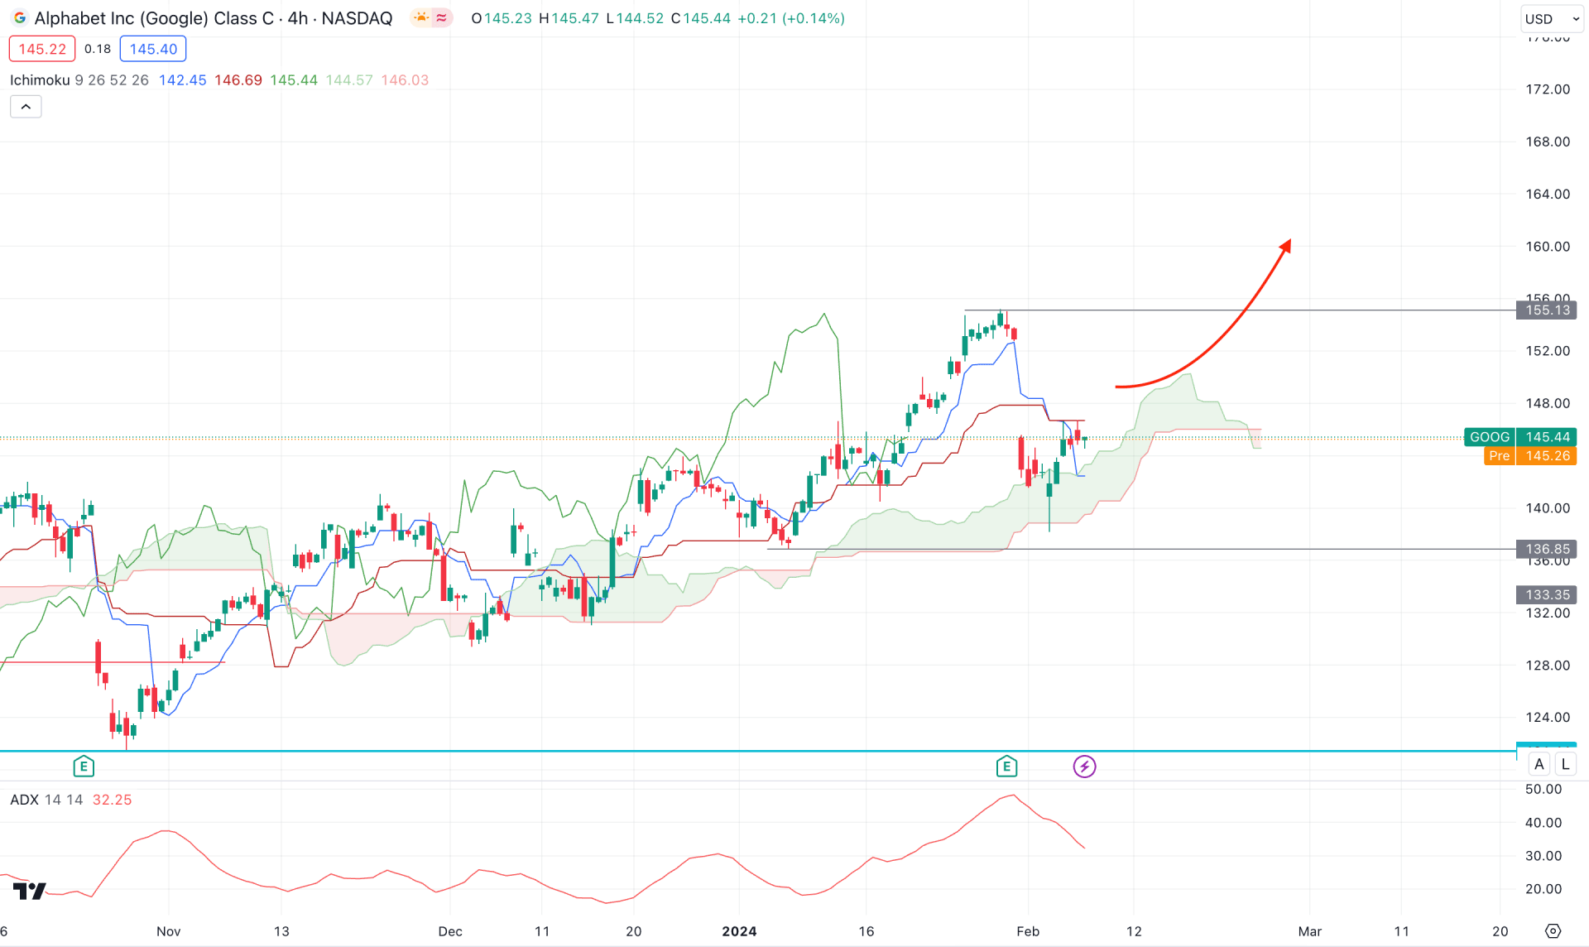Click the Ichimoku leading span B value 146.03

tap(405, 80)
